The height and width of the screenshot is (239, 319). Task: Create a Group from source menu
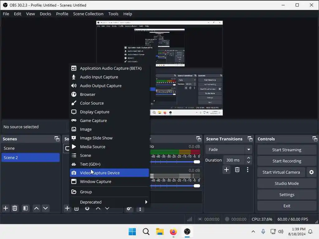click(x=109, y=192)
